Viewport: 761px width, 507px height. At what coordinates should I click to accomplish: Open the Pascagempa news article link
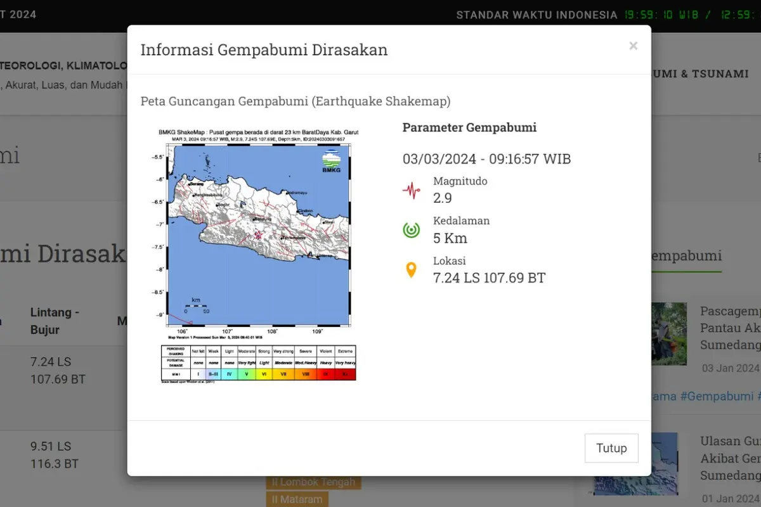(730, 328)
